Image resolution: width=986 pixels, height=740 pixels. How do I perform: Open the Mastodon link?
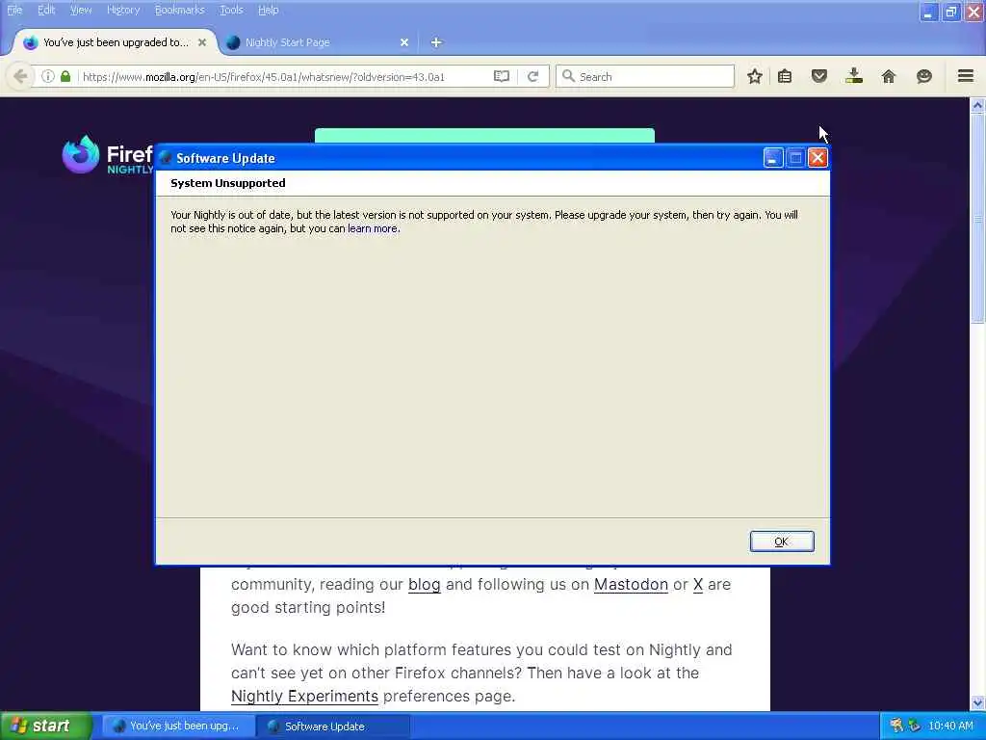pos(631,585)
